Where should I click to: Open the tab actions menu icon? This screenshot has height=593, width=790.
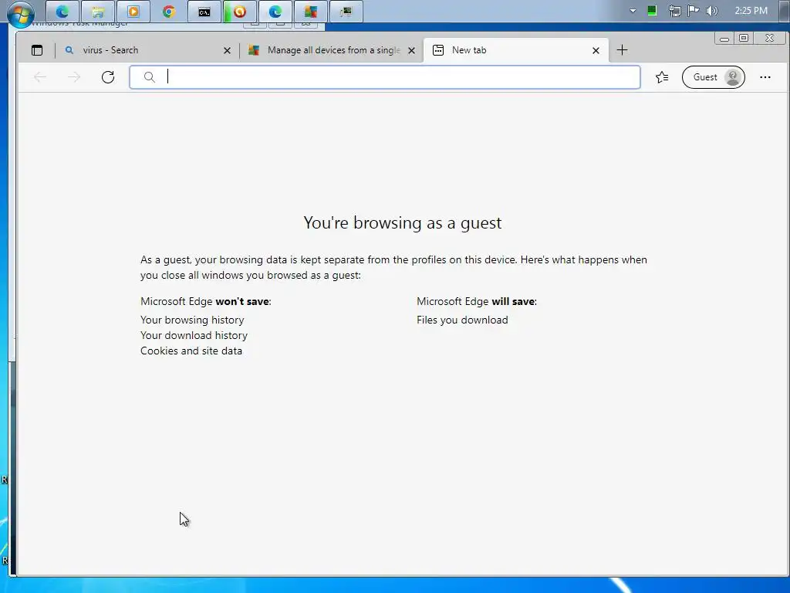(37, 50)
